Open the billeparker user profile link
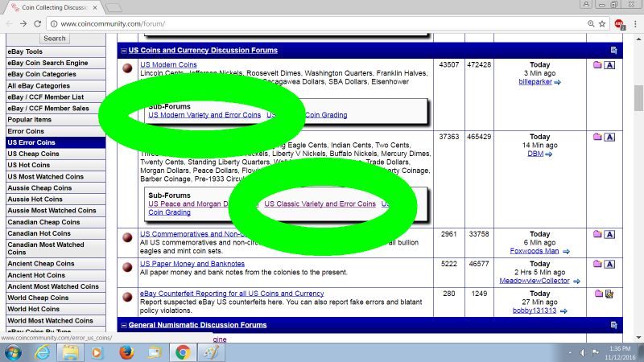The height and width of the screenshot is (362, 644). pyautogui.click(x=535, y=82)
